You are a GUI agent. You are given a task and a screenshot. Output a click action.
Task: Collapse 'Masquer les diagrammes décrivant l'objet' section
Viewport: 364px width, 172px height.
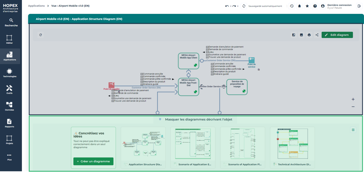[160, 119]
